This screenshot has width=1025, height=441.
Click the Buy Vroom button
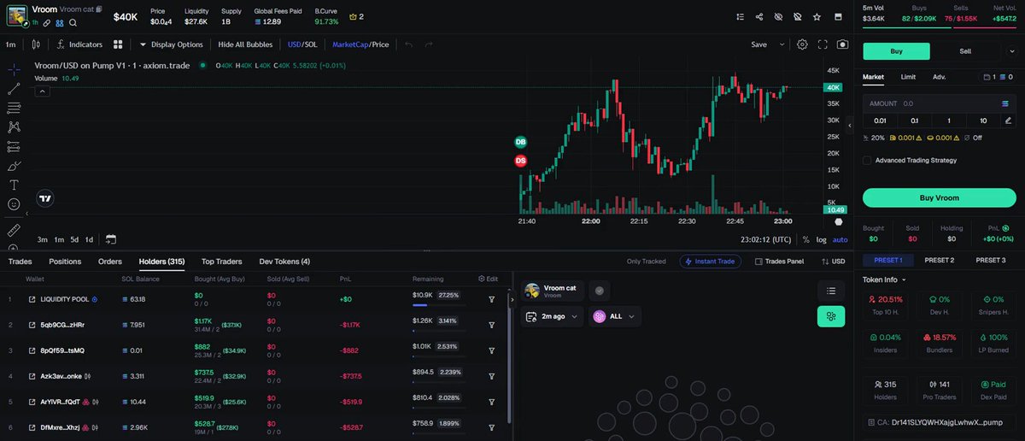(938, 197)
